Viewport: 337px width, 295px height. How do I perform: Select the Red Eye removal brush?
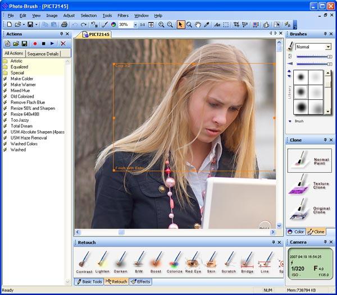point(193,262)
